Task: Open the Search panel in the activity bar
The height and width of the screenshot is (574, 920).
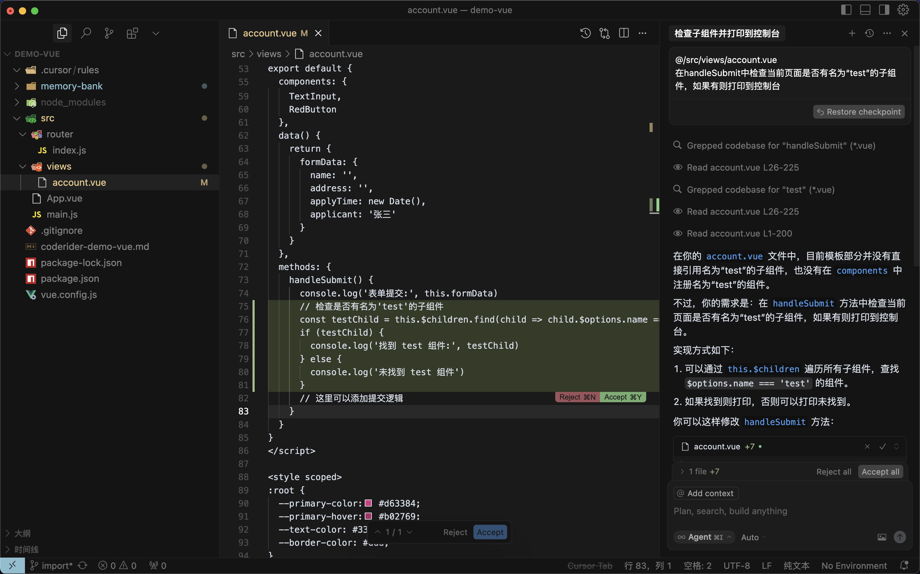Action: coord(86,33)
